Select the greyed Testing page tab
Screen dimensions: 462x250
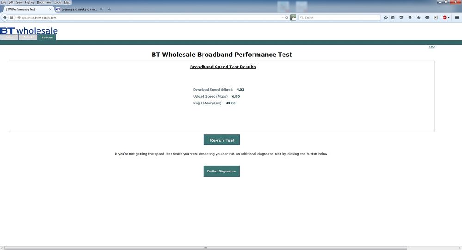click(28, 37)
